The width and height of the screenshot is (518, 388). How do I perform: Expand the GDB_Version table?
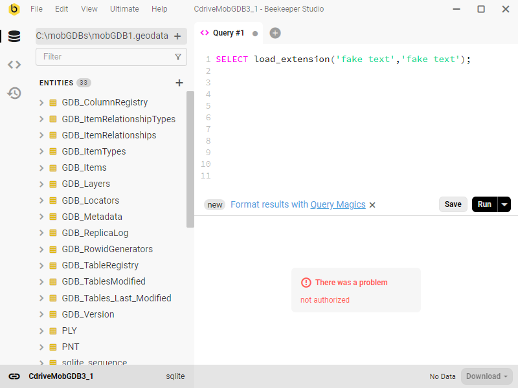pyautogui.click(x=41, y=314)
